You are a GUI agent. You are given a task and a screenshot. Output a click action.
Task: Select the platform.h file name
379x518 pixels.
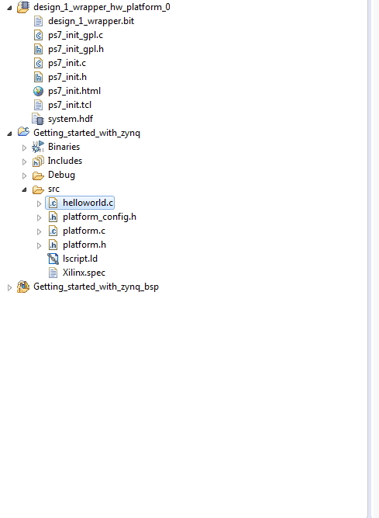pyautogui.click(x=84, y=245)
